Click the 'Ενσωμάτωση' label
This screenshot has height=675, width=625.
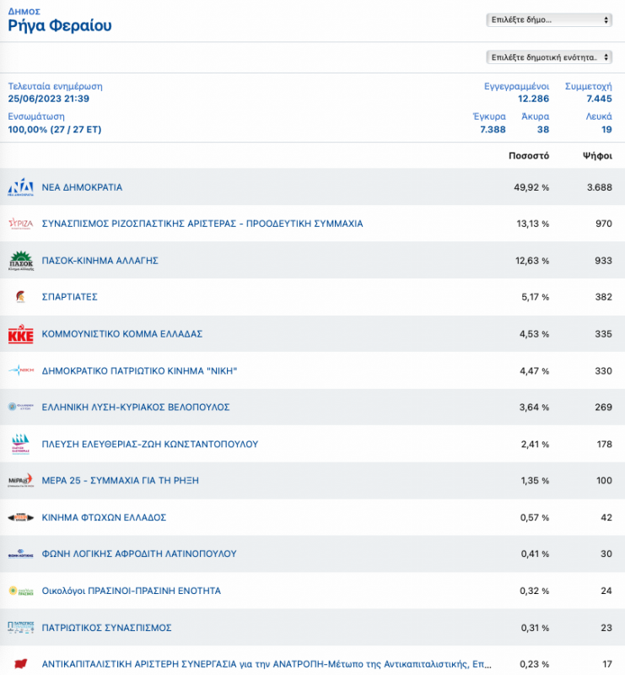pos(36,116)
